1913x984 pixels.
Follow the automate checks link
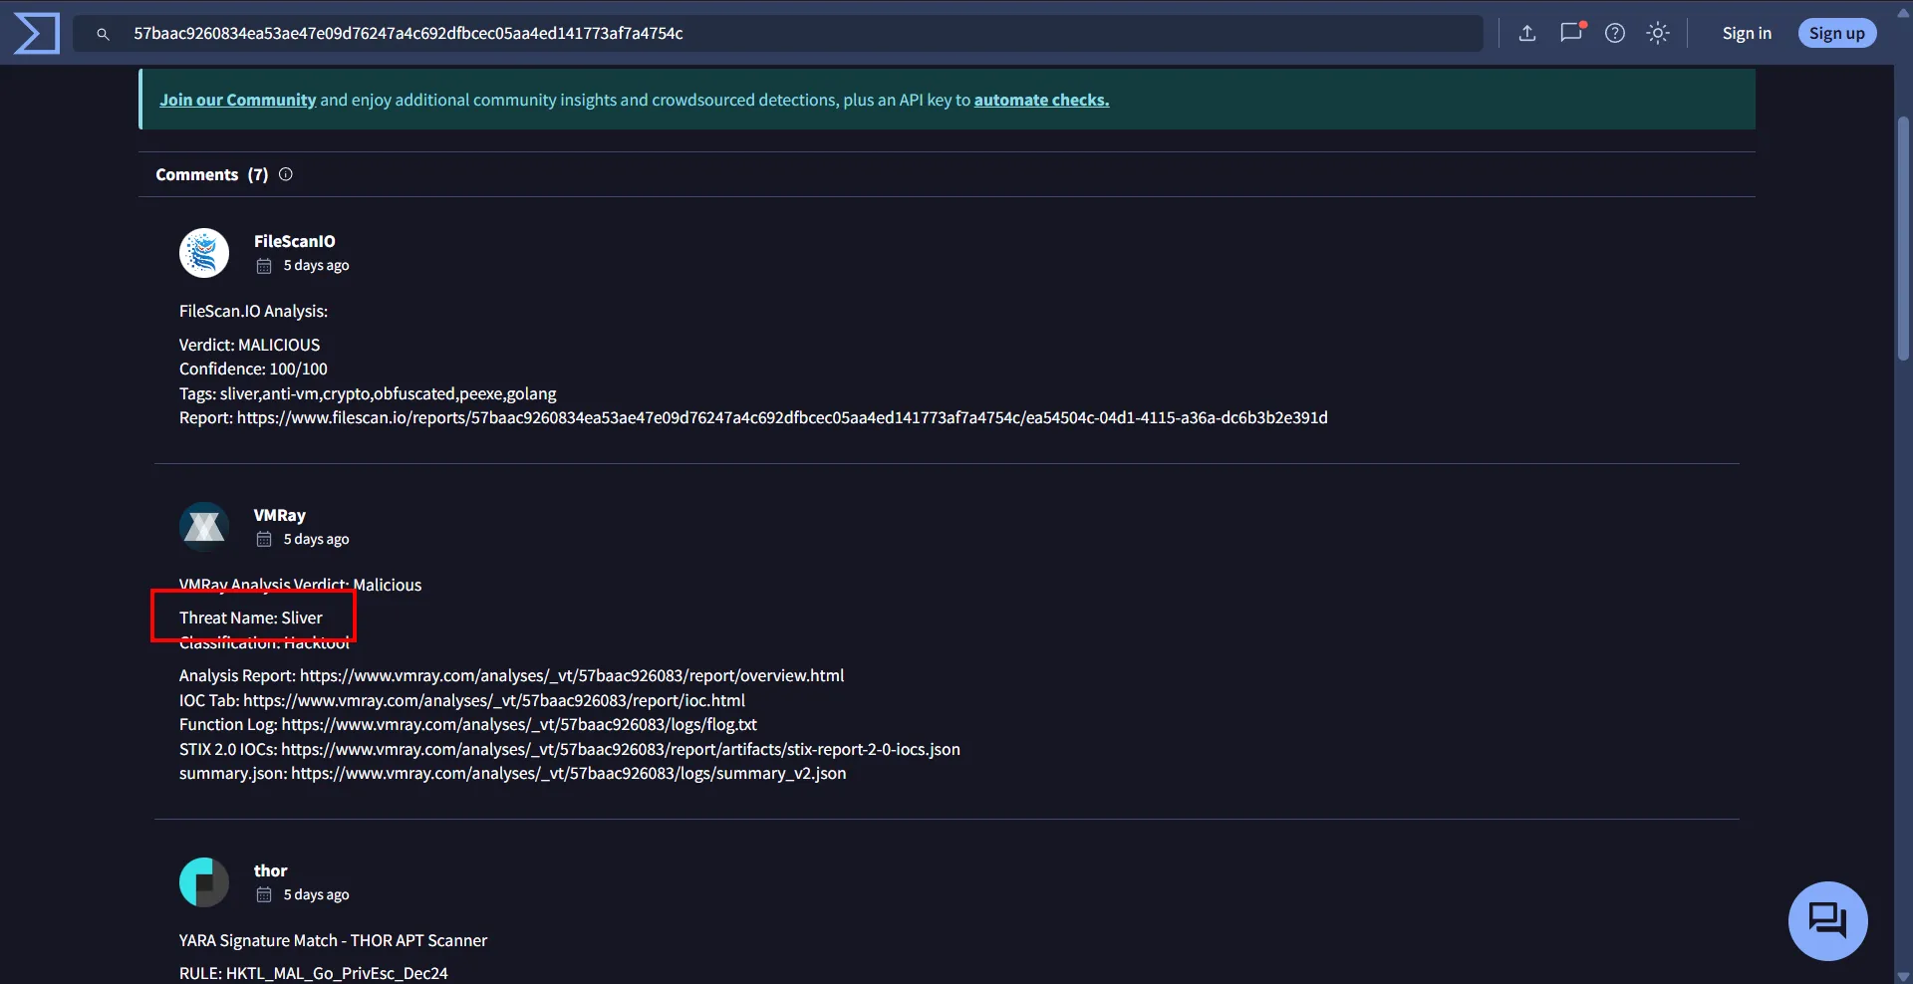click(1041, 100)
